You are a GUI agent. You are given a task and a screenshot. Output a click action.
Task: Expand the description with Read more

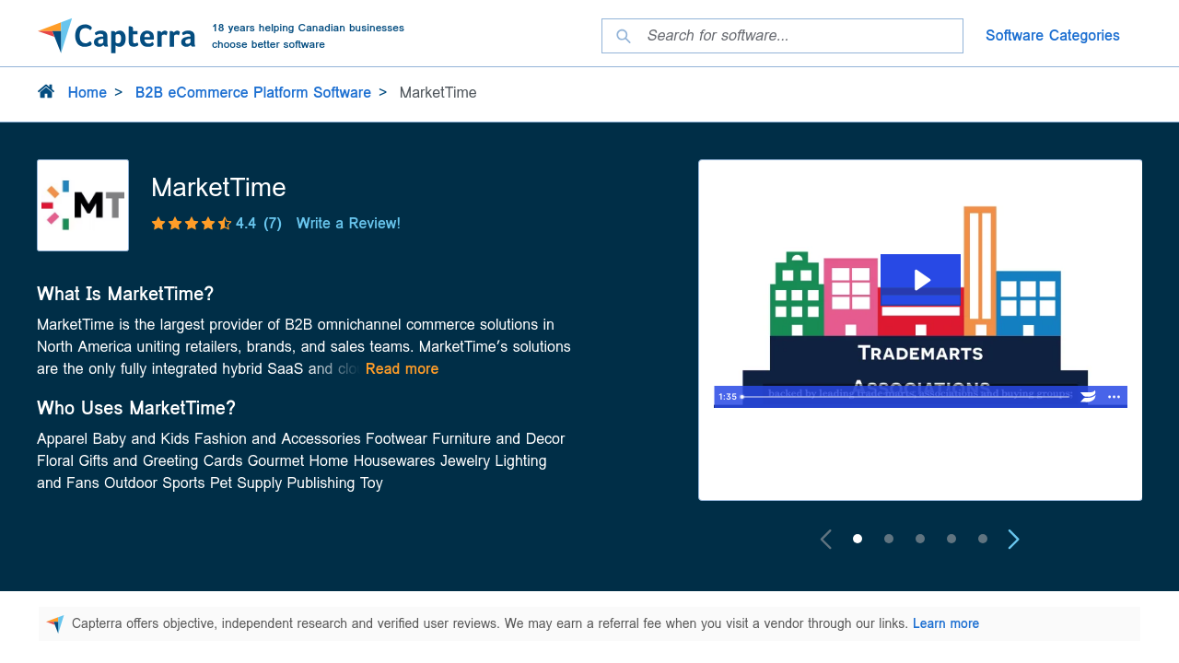click(x=402, y=369)
